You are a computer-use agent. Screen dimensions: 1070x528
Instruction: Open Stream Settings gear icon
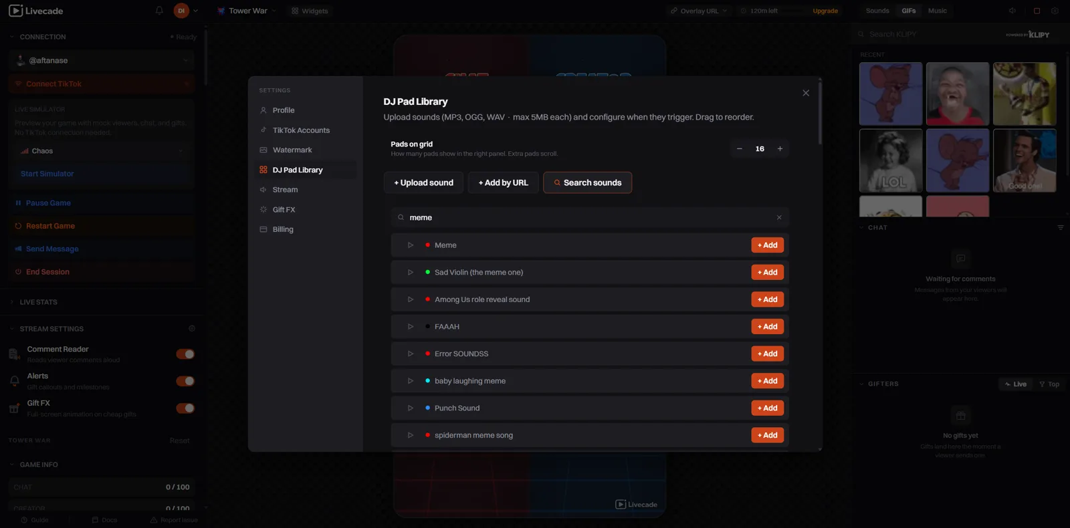click(x=192, y=329)
